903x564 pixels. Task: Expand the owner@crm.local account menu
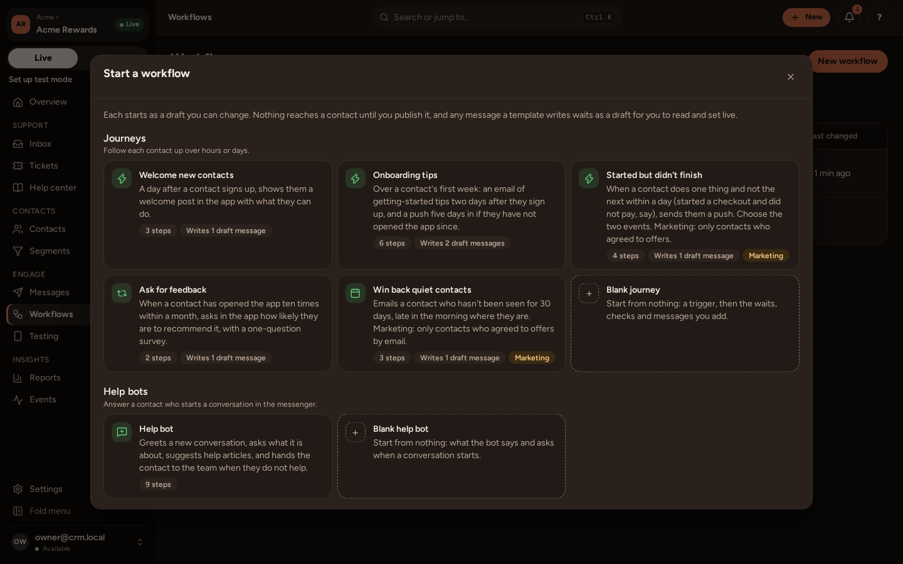pos(78,542)
